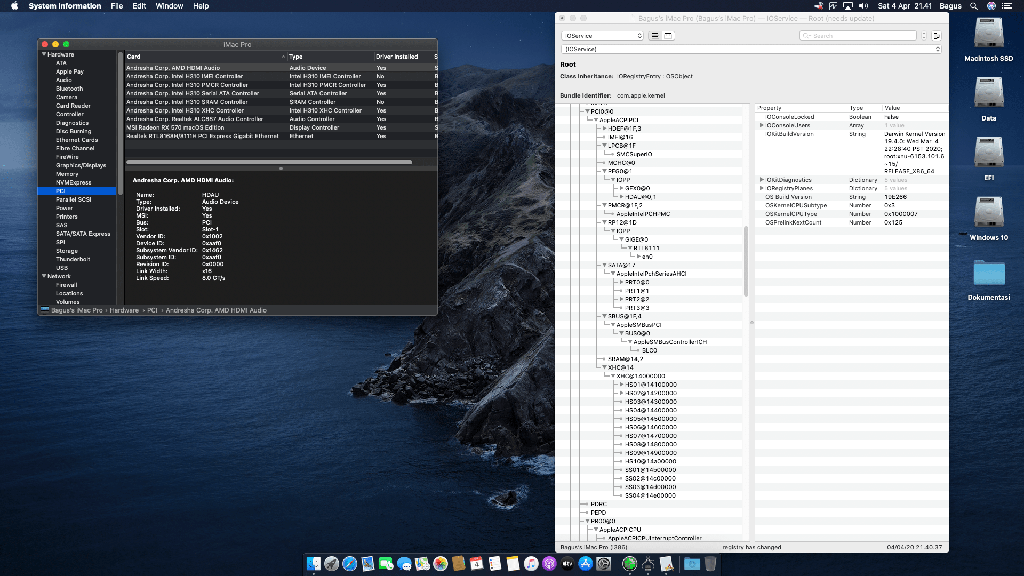
Task: Expand the HDEF@1F,3 node
Action: tap(604, 129)
